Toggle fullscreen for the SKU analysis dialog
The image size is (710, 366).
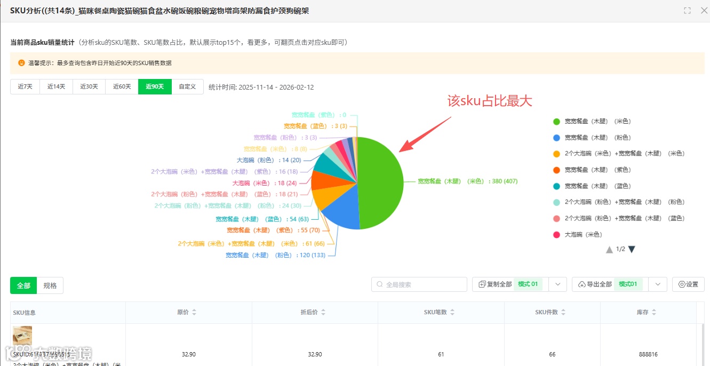tap(687, 11)
